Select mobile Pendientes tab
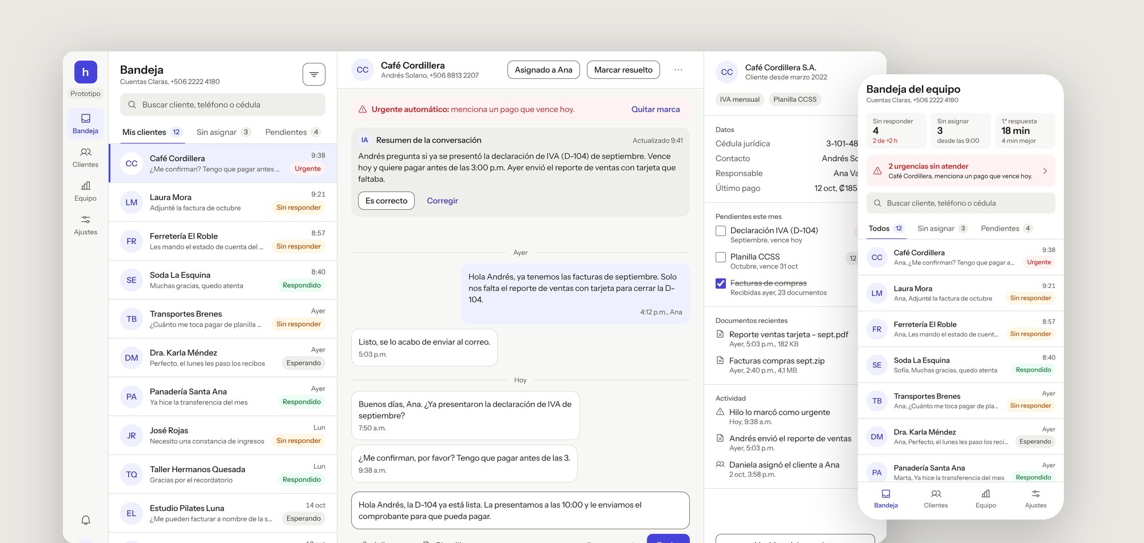Viewport: 1144px width, 543px height. [x=1006, y=228]
